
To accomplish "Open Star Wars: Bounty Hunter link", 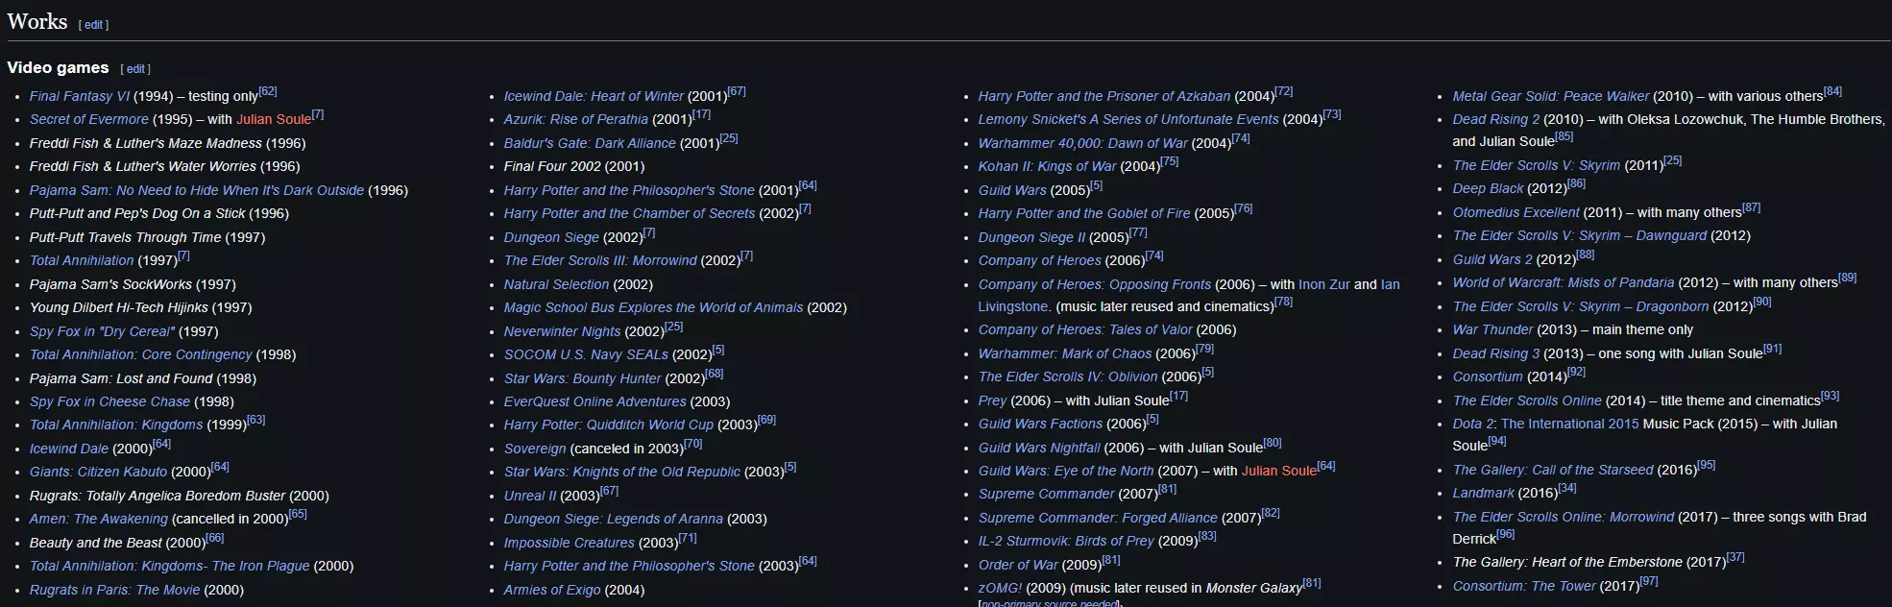I will [583, 379].
